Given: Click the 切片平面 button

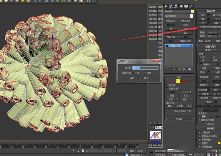Looking at the screenshot, I should tap(204, 77).
